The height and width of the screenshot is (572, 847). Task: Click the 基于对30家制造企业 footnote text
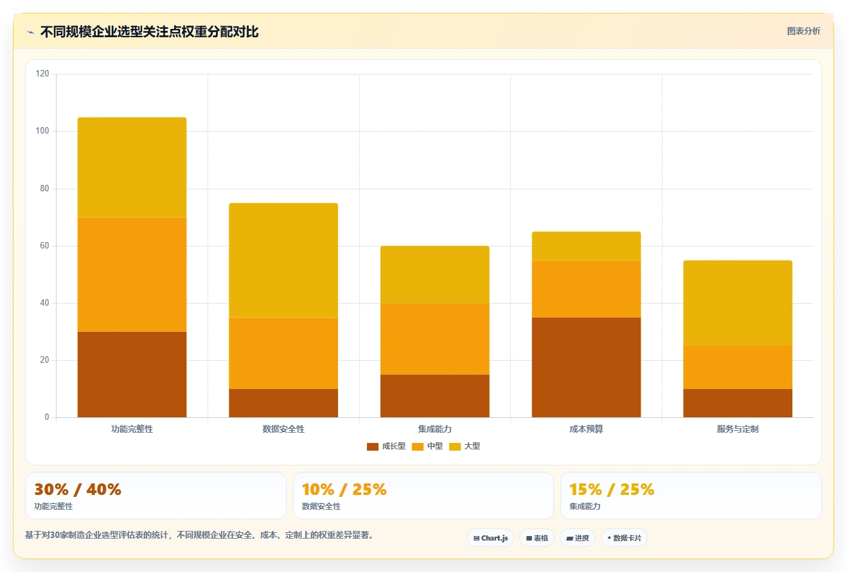(199, 535)
